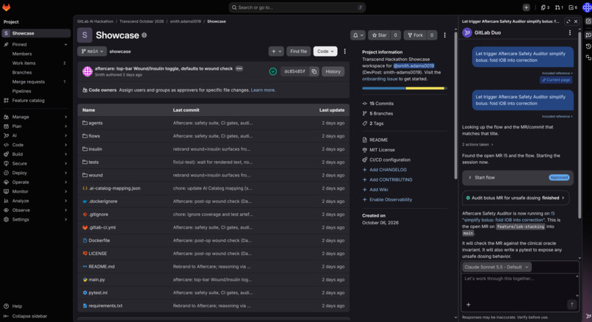Open .gitlab-ci.yml file
This screenshot has width=592, height=322.
tap(102, 227)
